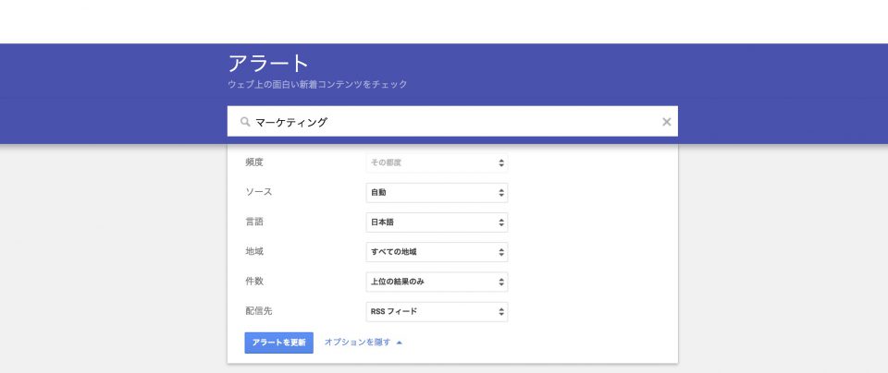Click the up-down arrows on the 配信先 selector

pyautogui.click(x=500, y=311)
